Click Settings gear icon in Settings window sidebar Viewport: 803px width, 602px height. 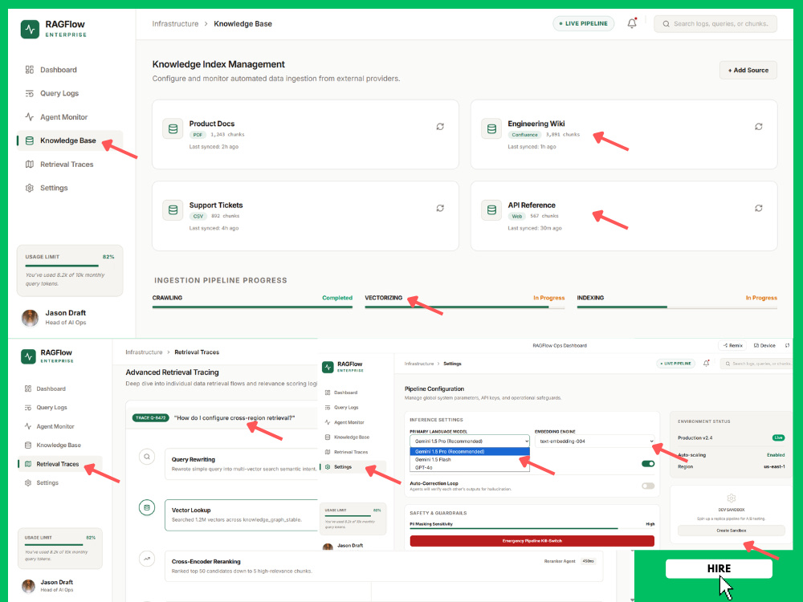328,467
